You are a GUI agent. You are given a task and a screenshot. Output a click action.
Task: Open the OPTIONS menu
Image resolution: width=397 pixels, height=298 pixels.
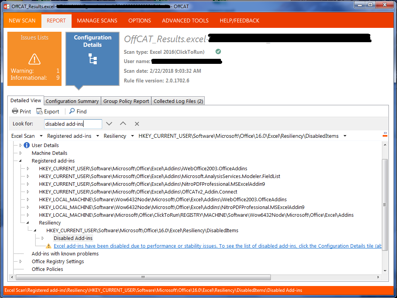(x=140, y=21)
